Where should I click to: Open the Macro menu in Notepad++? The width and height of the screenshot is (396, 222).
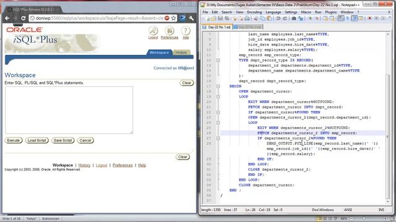click(x=306, y=12)
